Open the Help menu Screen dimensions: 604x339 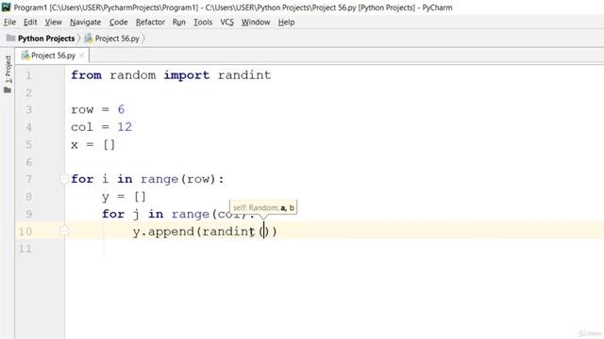pos(286,23)
